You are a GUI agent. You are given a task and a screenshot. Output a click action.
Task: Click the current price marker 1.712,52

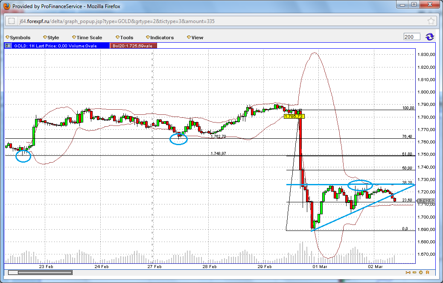pyautogui.click(x=426, y=201)
